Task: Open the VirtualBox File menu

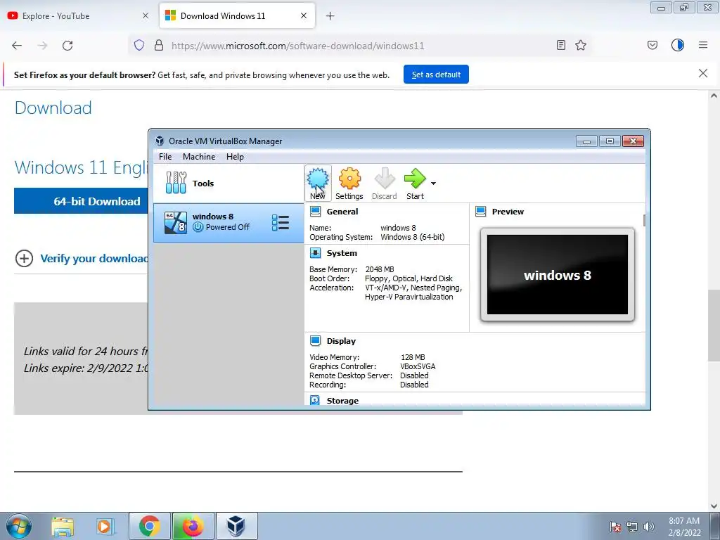Action: 165,157
